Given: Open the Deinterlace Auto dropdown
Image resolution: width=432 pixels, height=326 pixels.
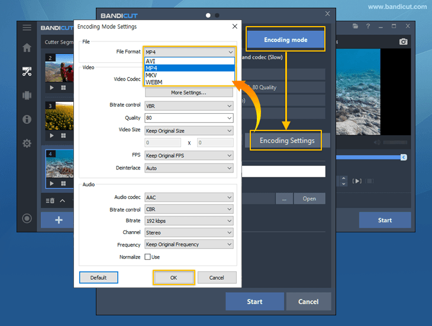Looking at the screenshot, I should (189, 168).
